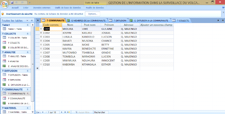Open the F COLLECTE form icon
225x114 pixels.
[x=4, y=43]
